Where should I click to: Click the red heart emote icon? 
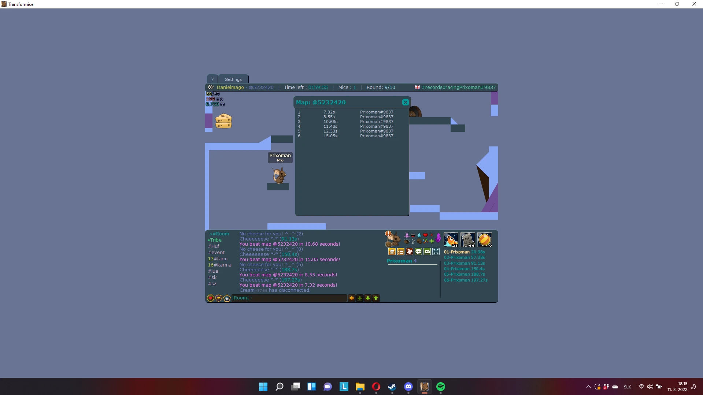point(425,235)
